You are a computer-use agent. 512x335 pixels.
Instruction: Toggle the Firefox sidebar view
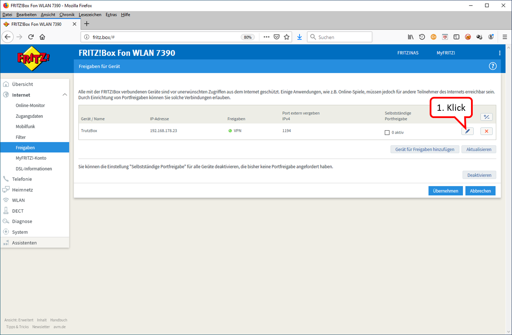pos(456,37)
